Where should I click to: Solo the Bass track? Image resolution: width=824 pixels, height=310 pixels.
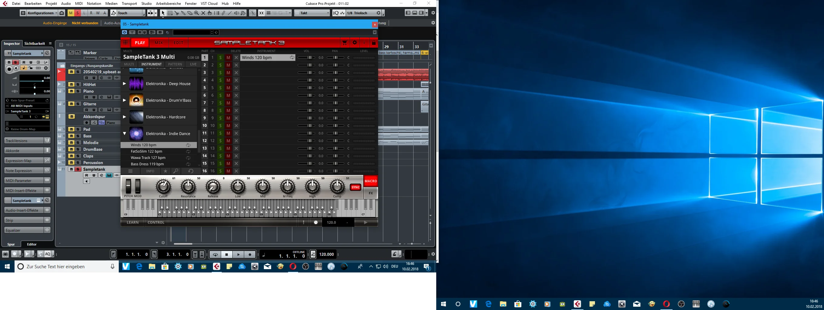click(x=78, y=136)
